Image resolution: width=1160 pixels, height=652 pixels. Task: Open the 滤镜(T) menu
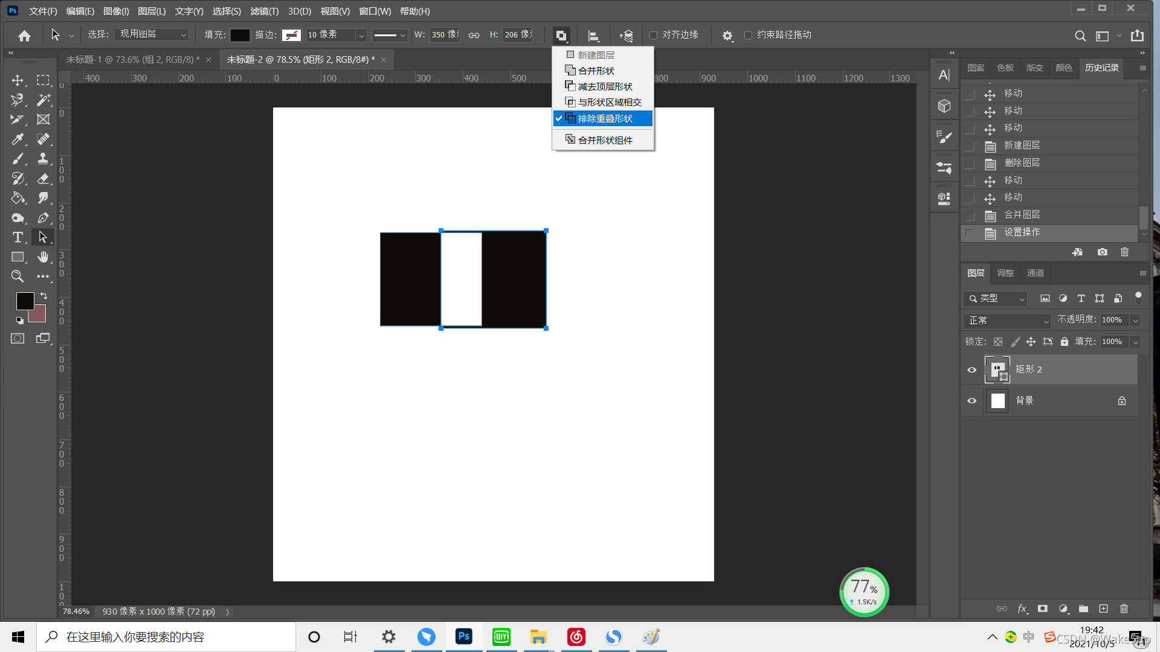click(264, 11)
